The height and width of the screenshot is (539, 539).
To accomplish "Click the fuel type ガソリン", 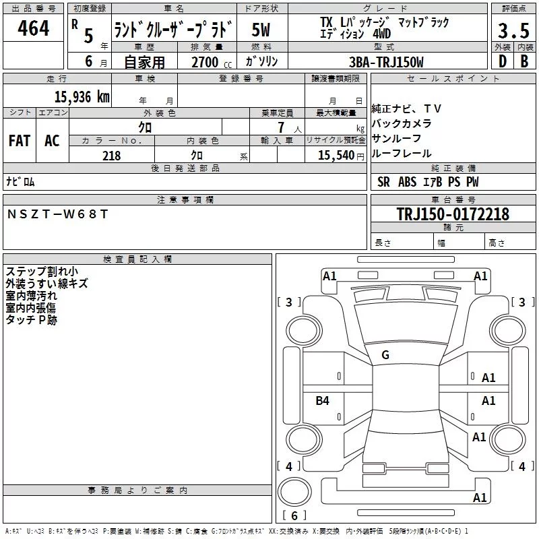I will coord(261,61).
